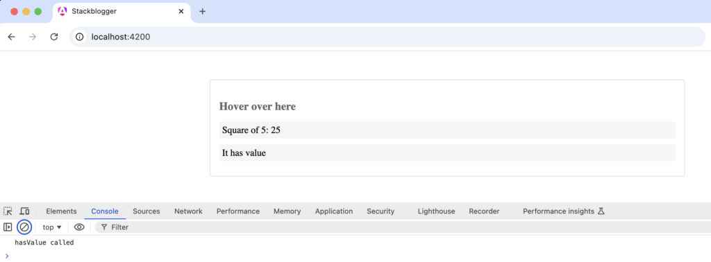
Task: Open a new browser tab with plus
Action: click(203, 11)
